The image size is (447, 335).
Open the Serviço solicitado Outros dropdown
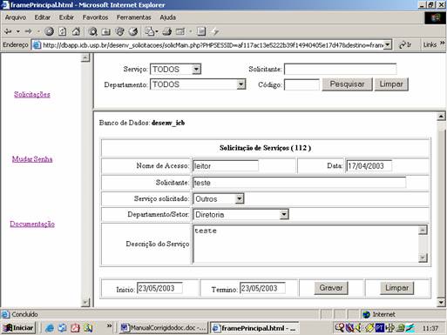point(219,199)
